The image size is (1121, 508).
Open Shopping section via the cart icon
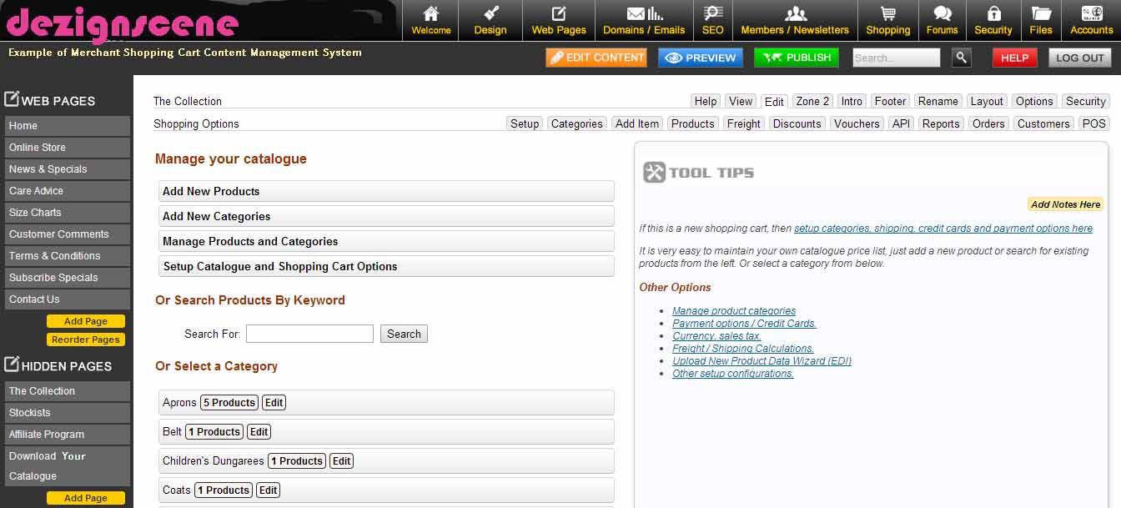887,14
